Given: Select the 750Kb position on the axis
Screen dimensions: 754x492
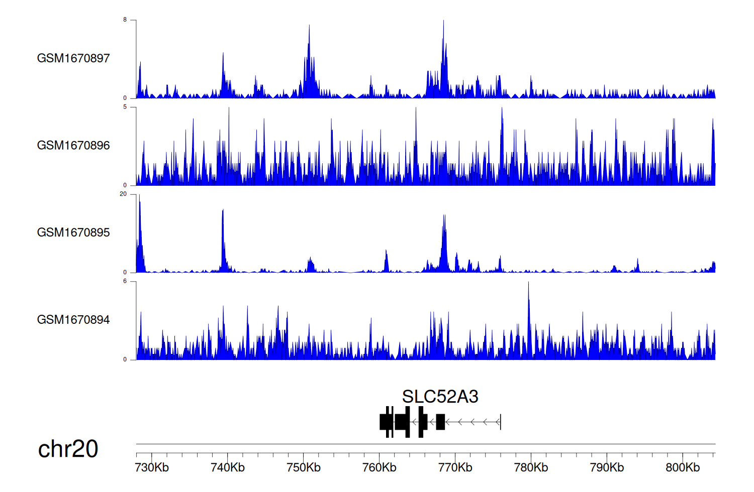Looking at the screenshot, I should [304, 467].
